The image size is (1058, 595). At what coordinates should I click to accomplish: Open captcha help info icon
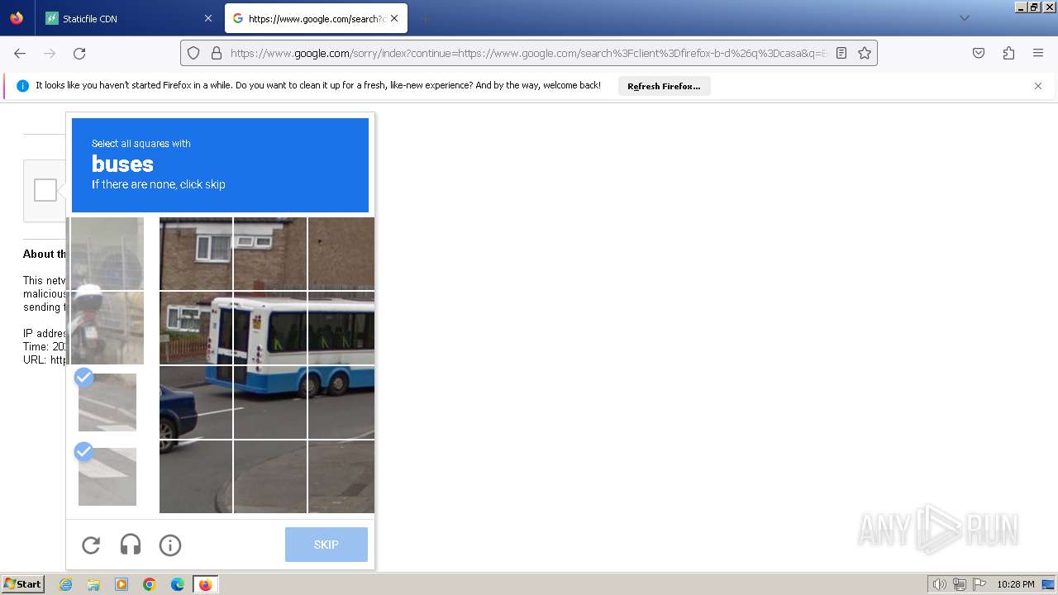(x=170, y=545)
